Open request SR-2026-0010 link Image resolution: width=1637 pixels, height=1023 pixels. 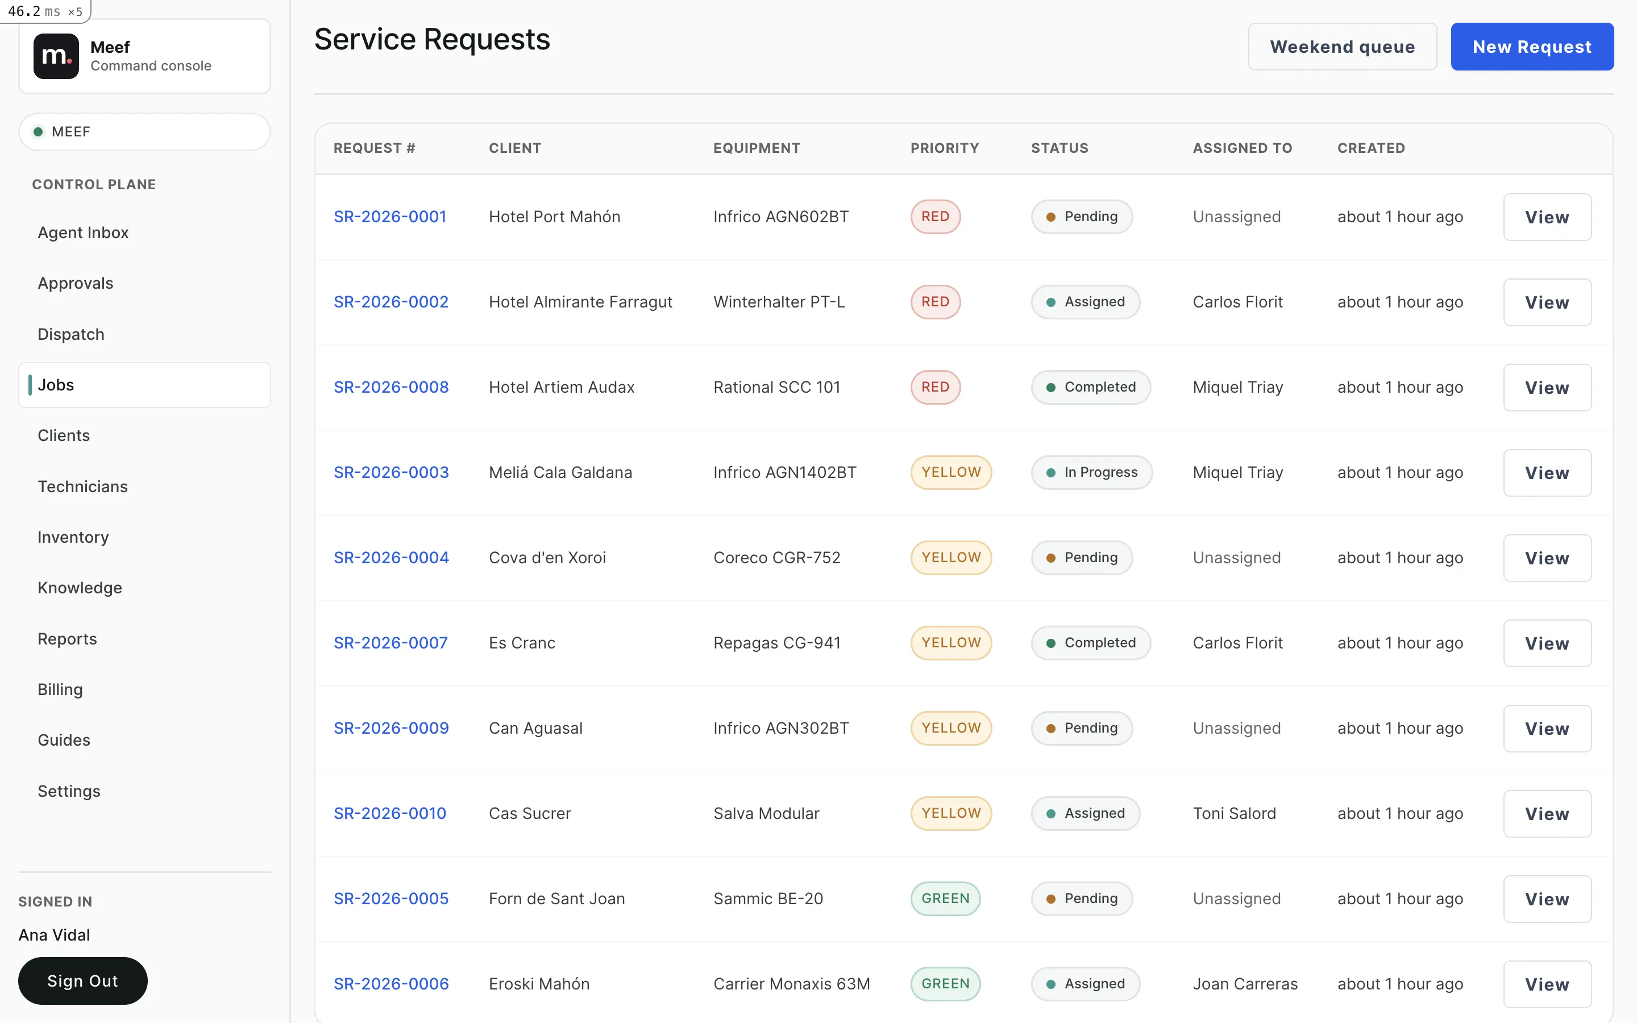pos(389,813)
